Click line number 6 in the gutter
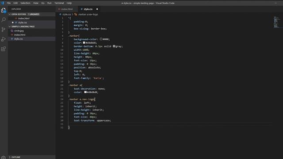283x159 pixels. coord(62,36)
